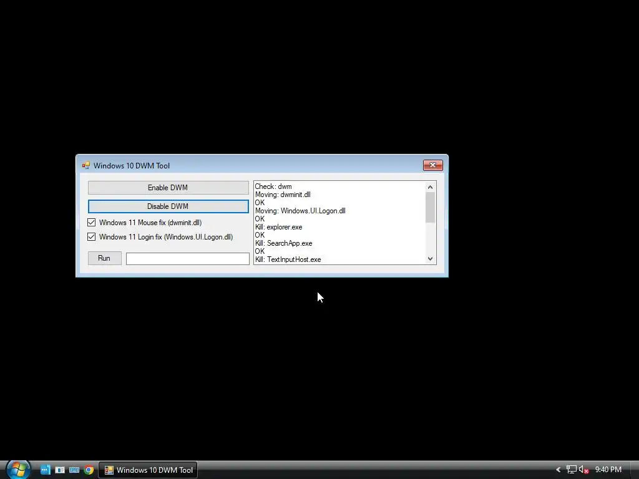The image size is (639, 479).
Task: Click the 'Kill: TextInputHost.exe' log line
Action: [288, 259]
